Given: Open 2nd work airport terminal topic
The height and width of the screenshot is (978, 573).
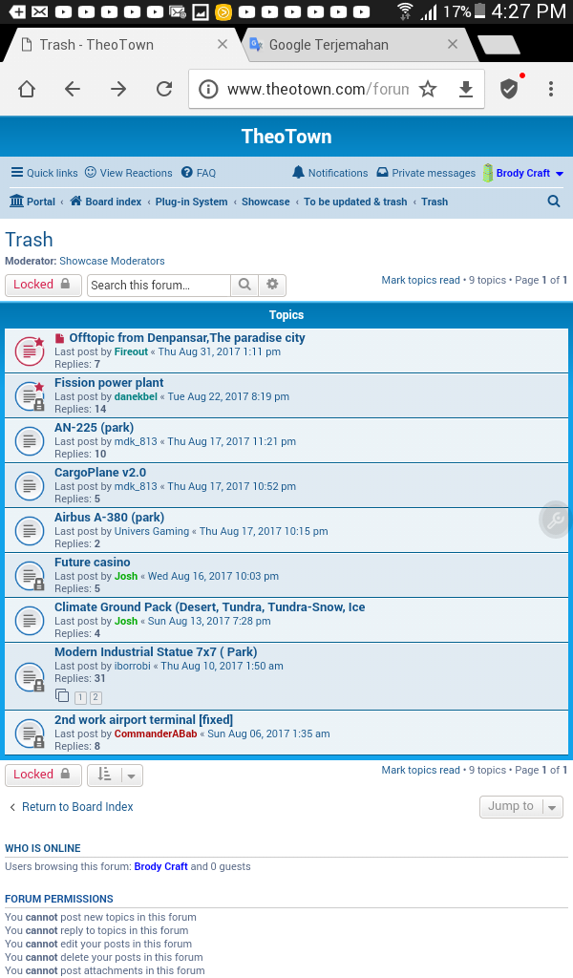Looking at the screenshot, I should (144, 719).
